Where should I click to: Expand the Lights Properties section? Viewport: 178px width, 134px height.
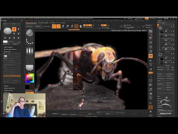9,47
